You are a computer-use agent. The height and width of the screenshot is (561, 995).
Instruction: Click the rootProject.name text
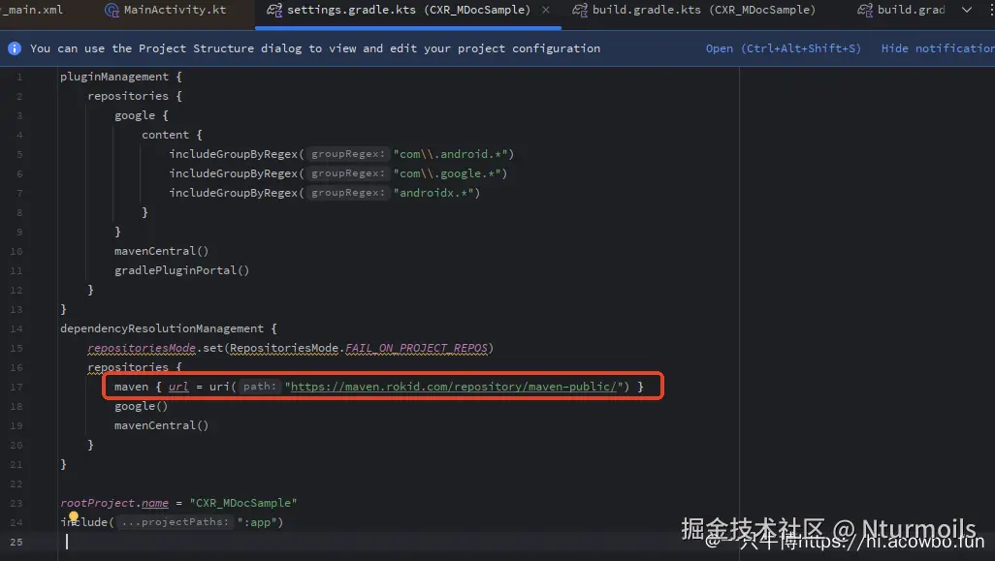(114, 503)
